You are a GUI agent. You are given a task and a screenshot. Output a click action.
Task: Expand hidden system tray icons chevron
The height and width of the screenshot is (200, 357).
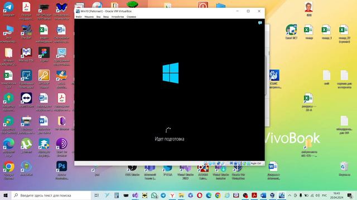point(290,195)
